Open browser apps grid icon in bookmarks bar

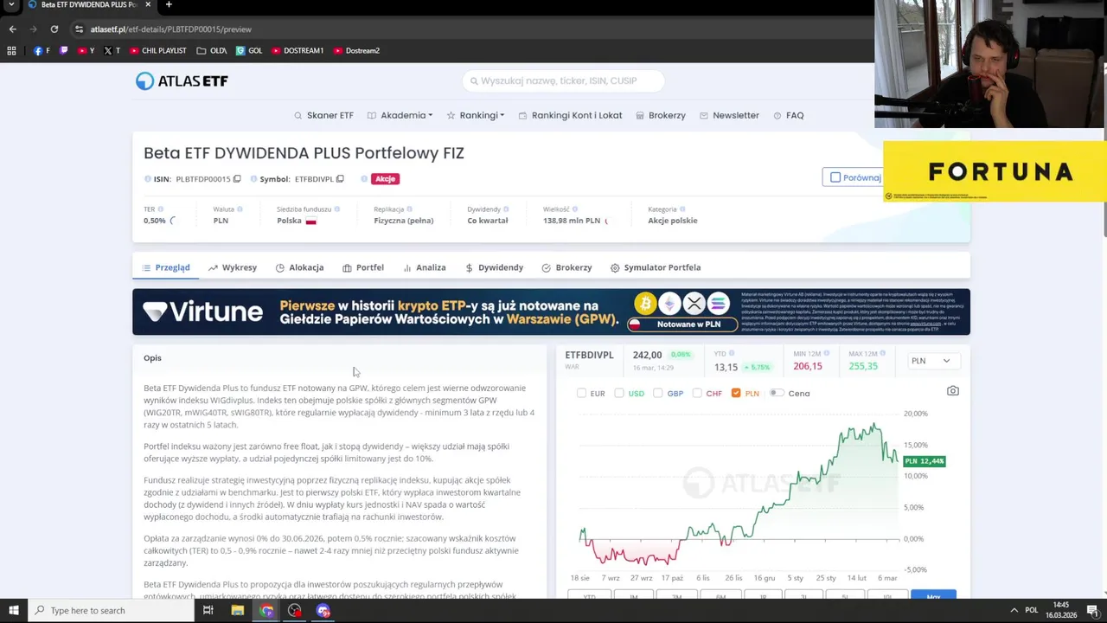(11, 51)
